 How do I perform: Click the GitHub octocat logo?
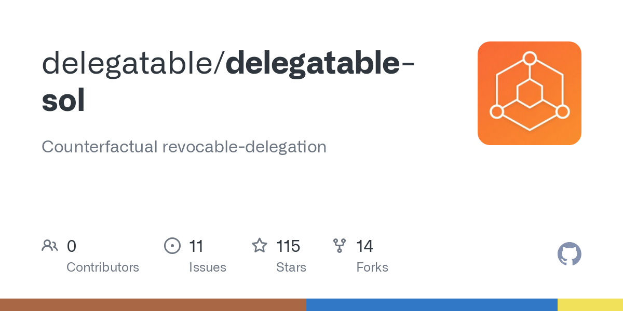click(570, 254)
